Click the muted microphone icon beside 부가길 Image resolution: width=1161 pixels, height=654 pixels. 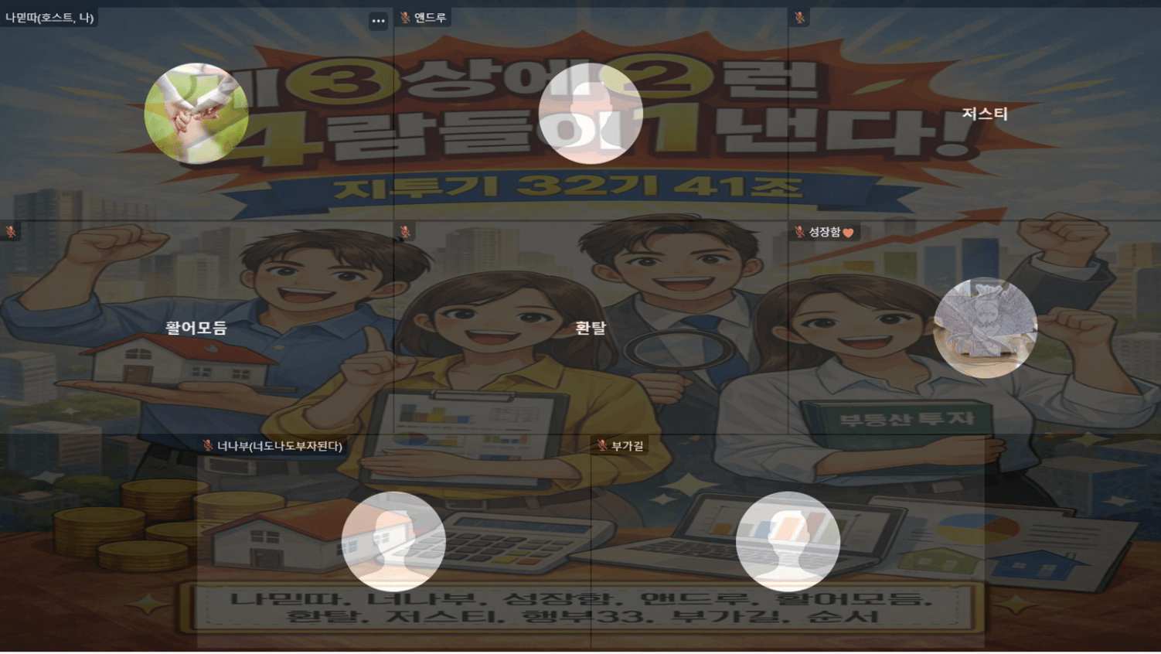tap(601, 445)
